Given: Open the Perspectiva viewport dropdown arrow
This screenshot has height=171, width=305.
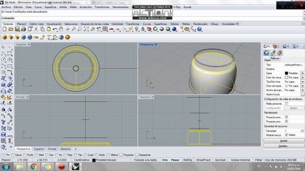Looking at the screenshot, I should coord(156,45).
